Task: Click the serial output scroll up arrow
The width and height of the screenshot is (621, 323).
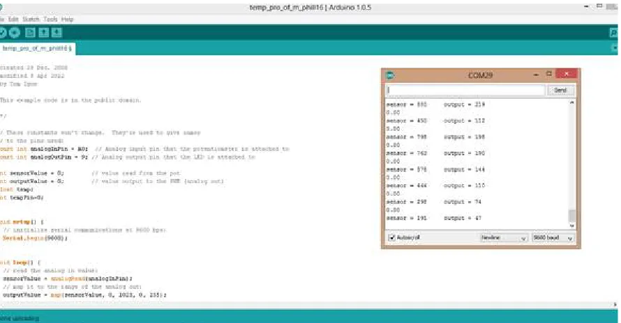Action: point(571,102)
